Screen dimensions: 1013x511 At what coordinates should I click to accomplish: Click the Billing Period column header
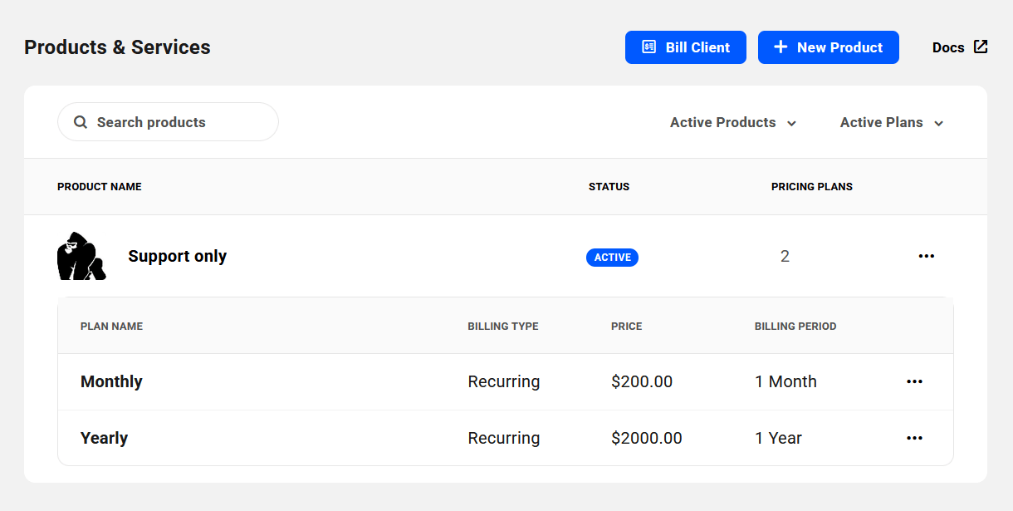[795, 326]
